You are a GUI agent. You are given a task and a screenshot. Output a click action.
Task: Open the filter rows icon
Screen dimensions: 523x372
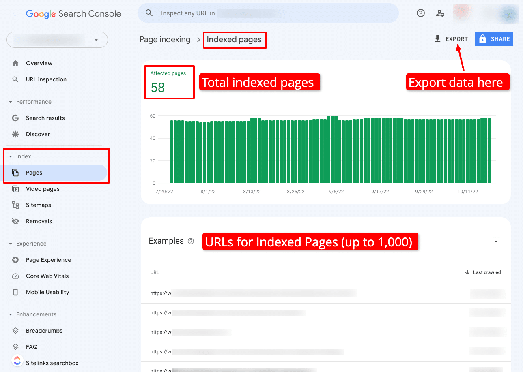tap(496, 239)
